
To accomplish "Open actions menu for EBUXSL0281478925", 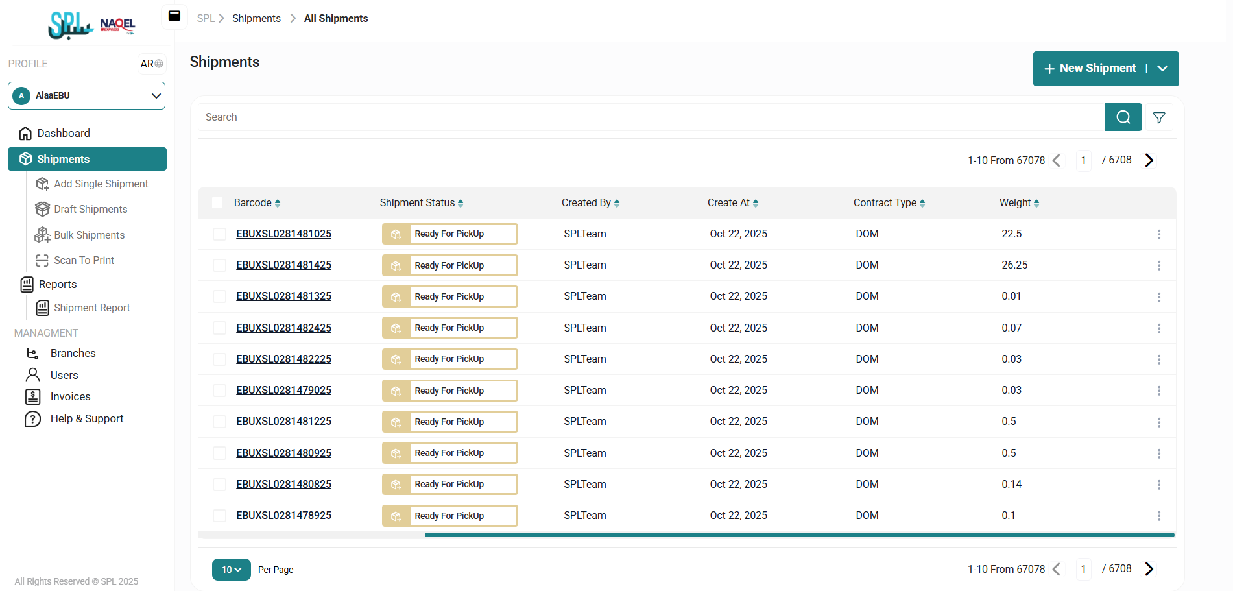I will click(1158, 516).
